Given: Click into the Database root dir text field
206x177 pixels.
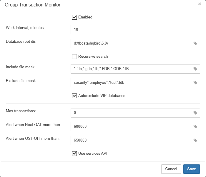Looking at the screenshot, I should point(131,43).
